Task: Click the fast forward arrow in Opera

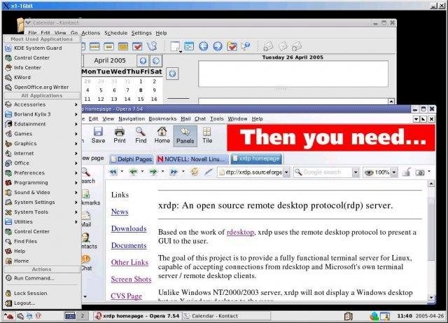Action: (x=174, y=172)
